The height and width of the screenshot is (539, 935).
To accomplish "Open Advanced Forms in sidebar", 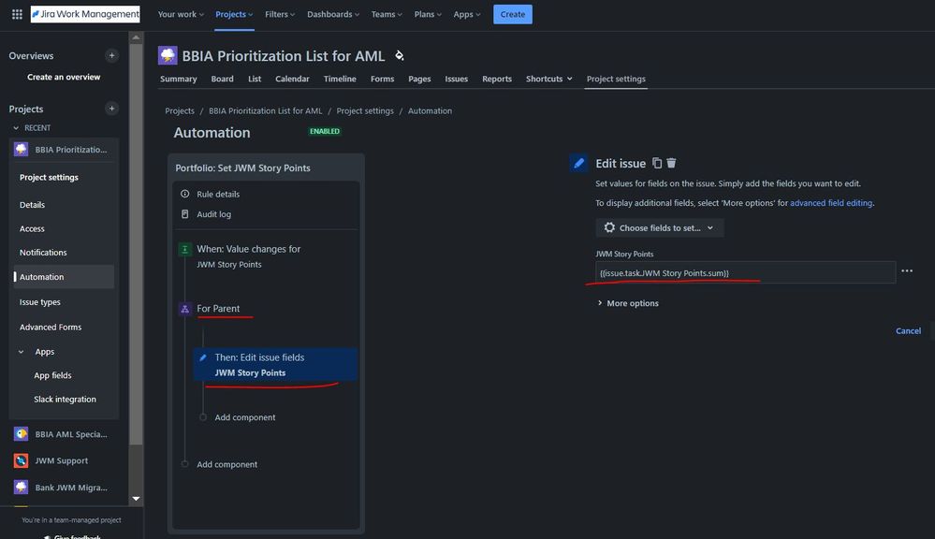I will (x=51, y=328).
